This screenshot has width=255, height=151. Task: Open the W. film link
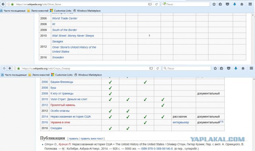tap(54, 24)
